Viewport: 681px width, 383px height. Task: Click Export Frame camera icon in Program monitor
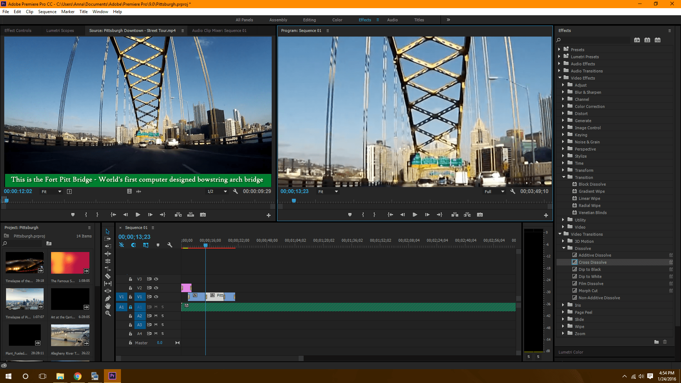point(480,215)
